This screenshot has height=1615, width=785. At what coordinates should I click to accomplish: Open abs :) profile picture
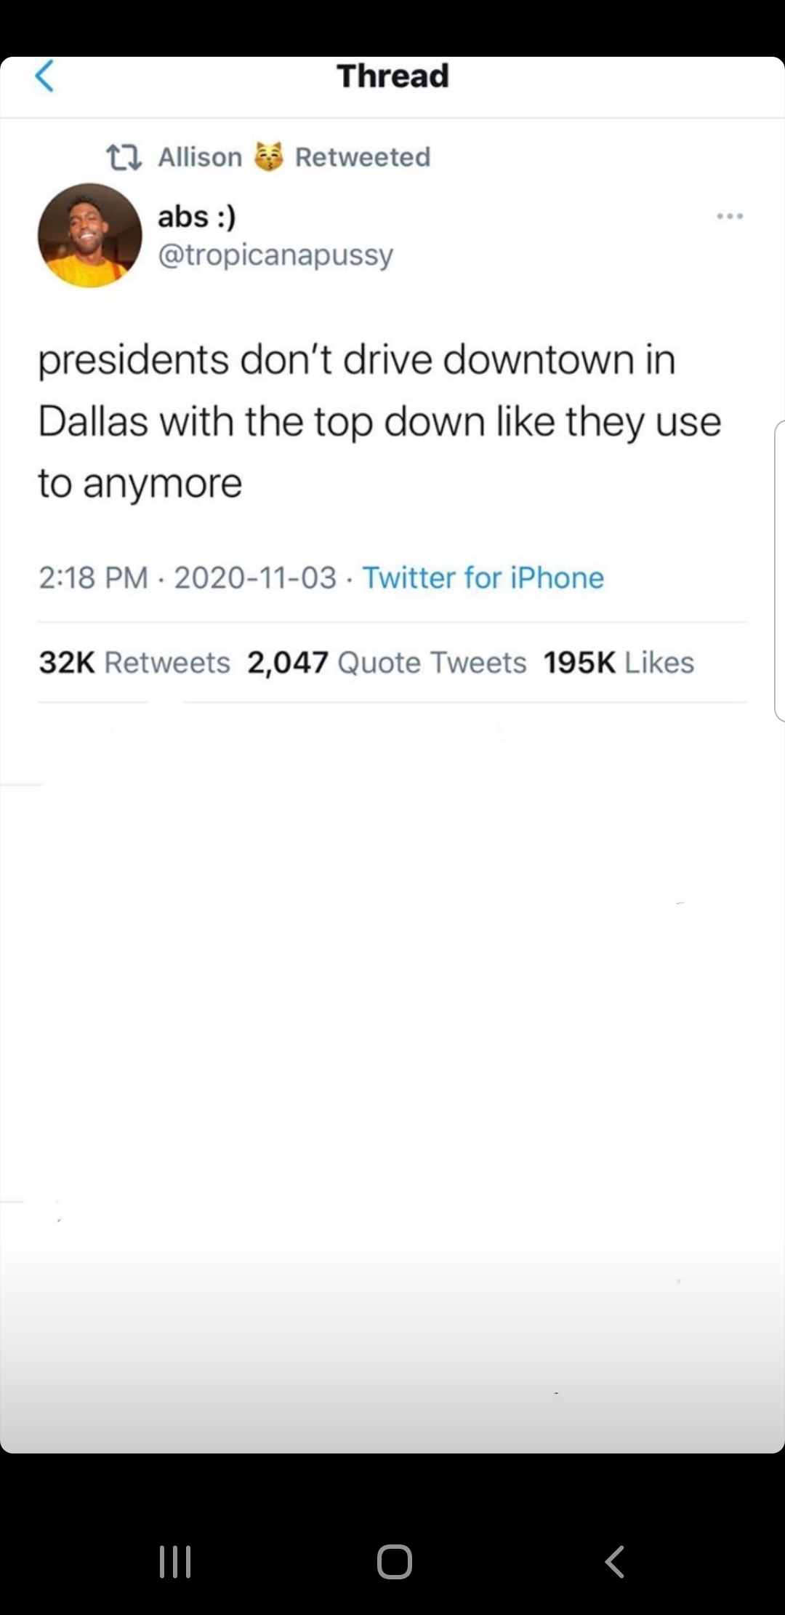pyautogui.click(x=90, y=235)
